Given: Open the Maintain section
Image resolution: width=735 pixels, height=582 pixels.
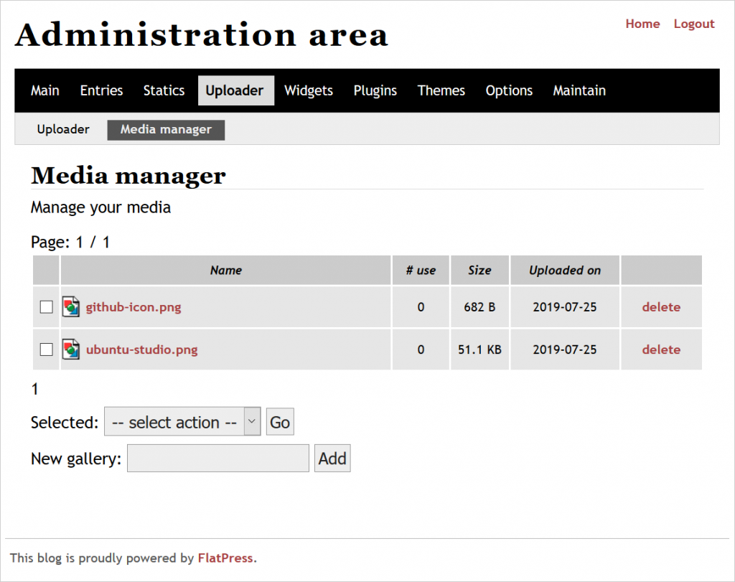Looking at the screenshot, I should point(579,90).
